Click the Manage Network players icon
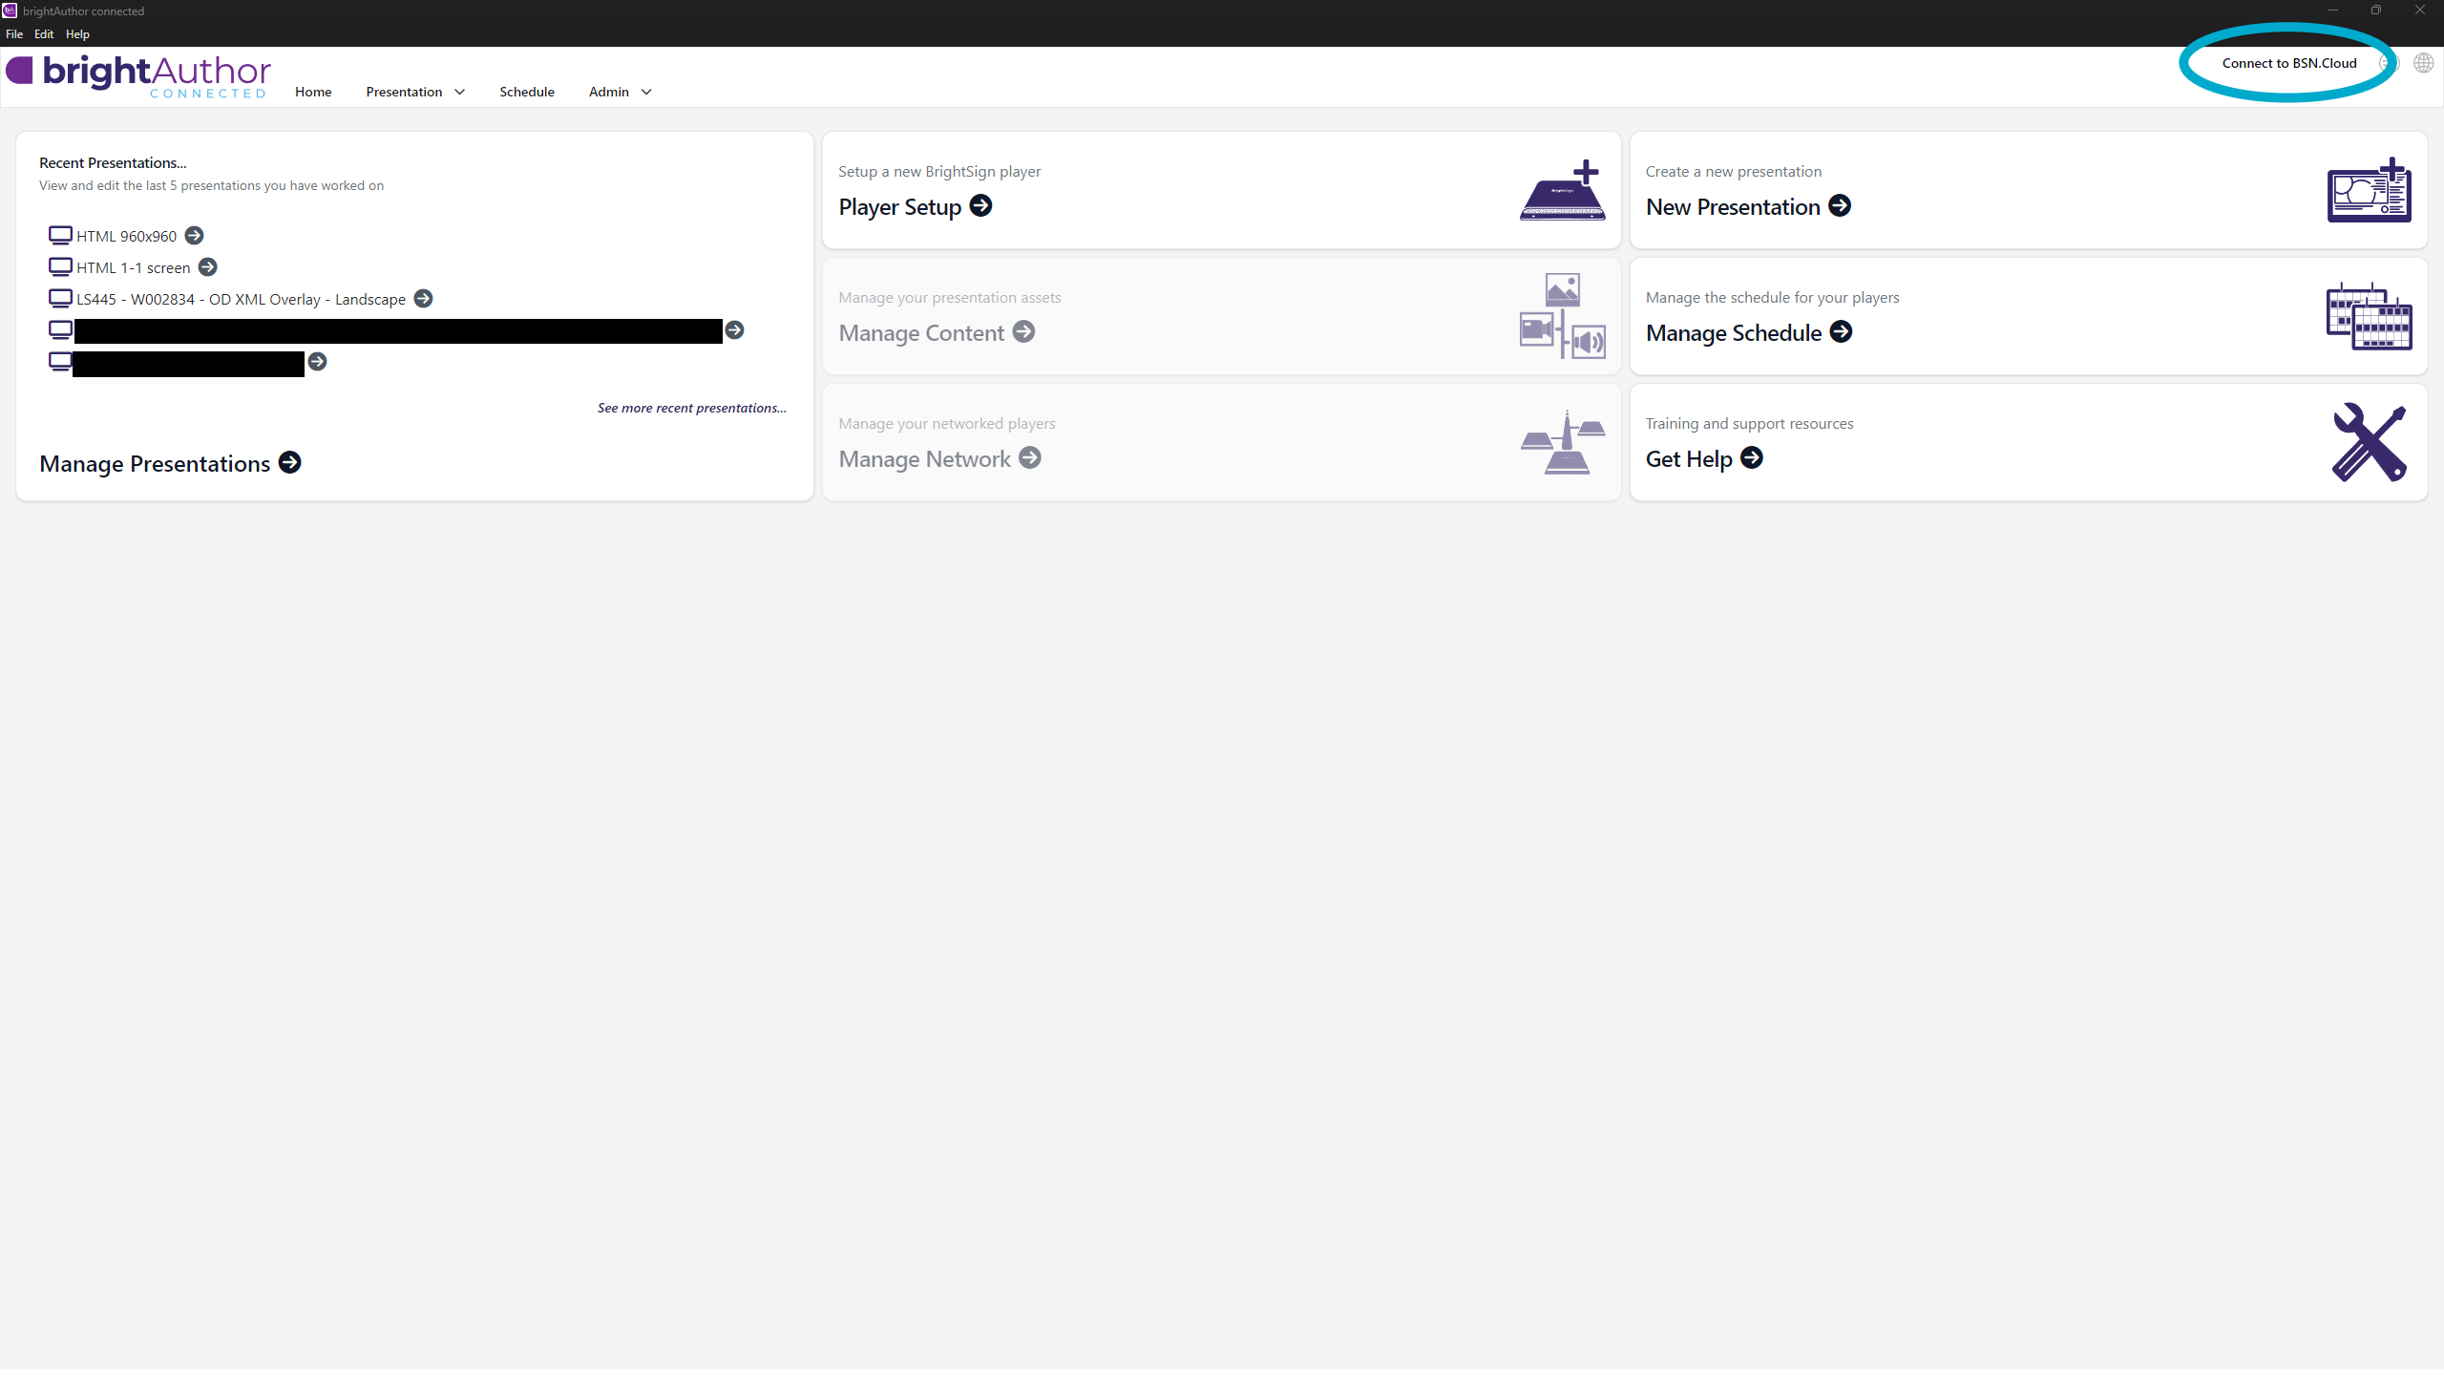2444x1375 pixels. (x=1562, y=442)
